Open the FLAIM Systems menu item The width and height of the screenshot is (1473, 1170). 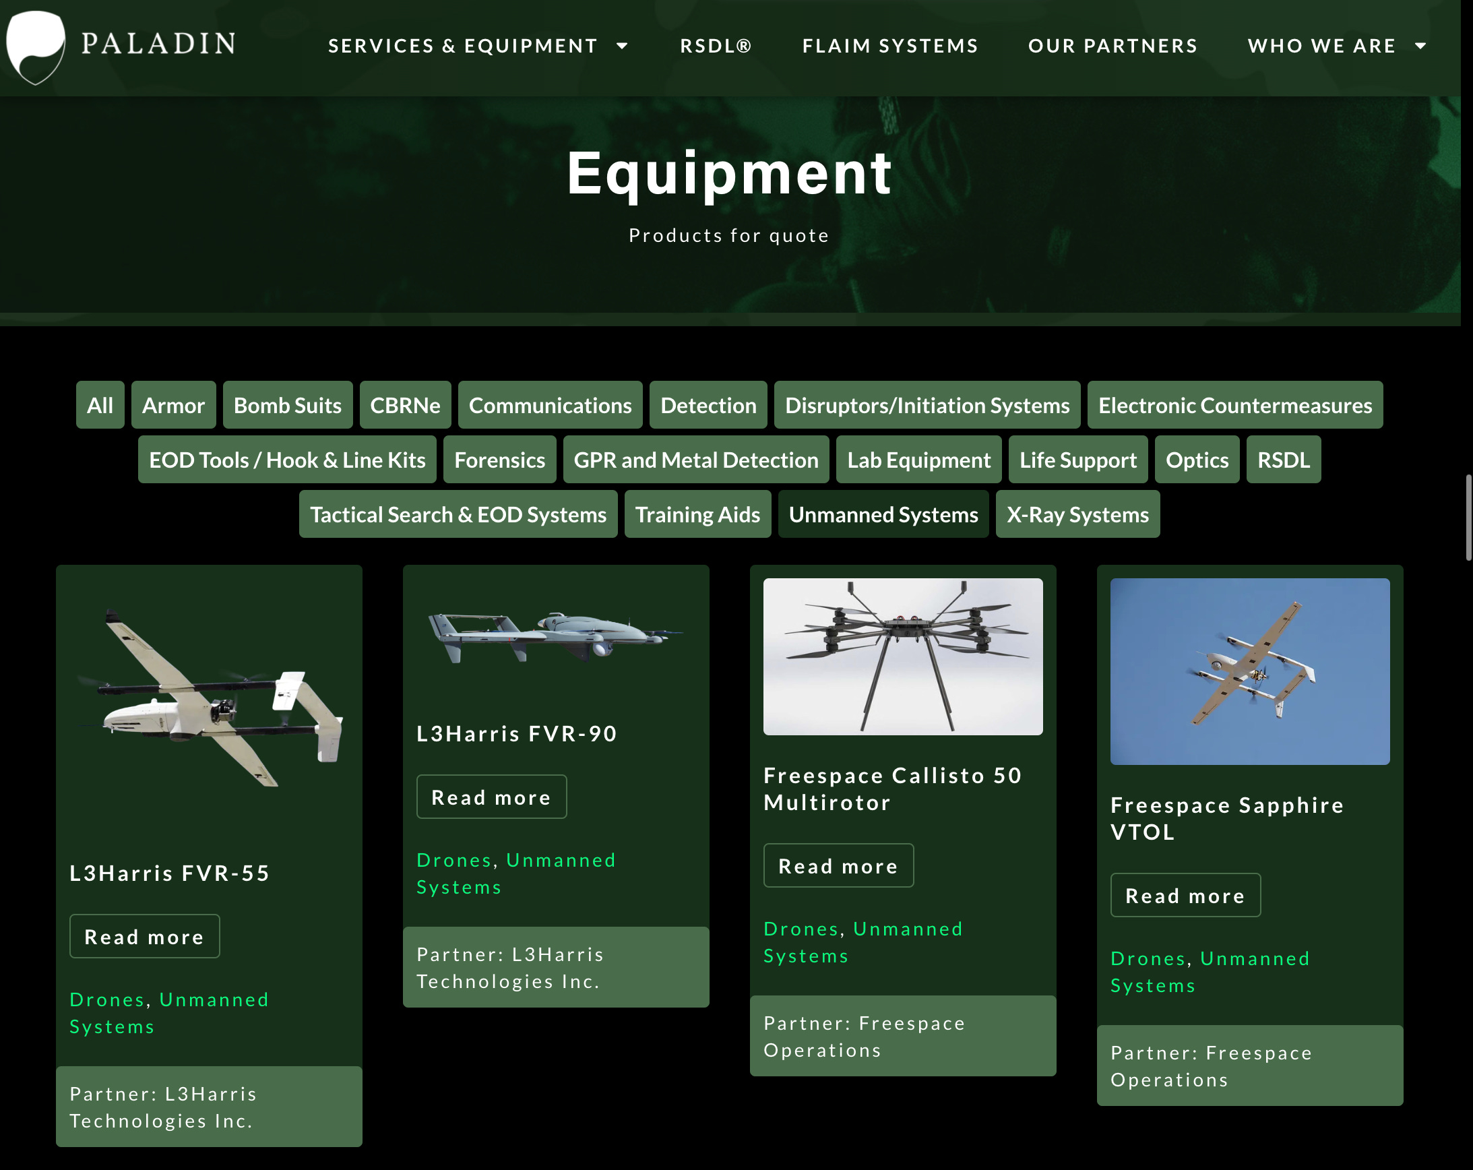[889, 47]
